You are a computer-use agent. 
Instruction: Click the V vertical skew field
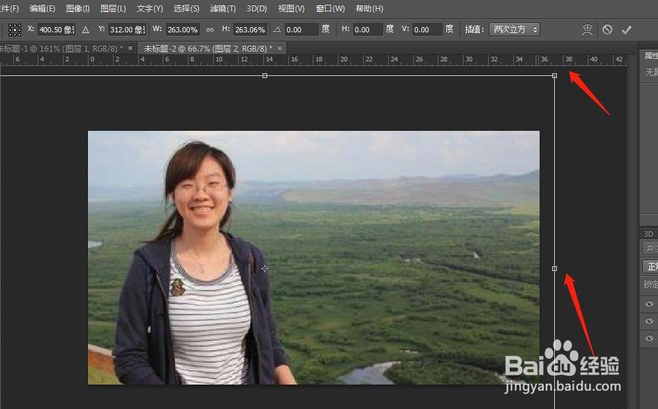pos(427,30)
